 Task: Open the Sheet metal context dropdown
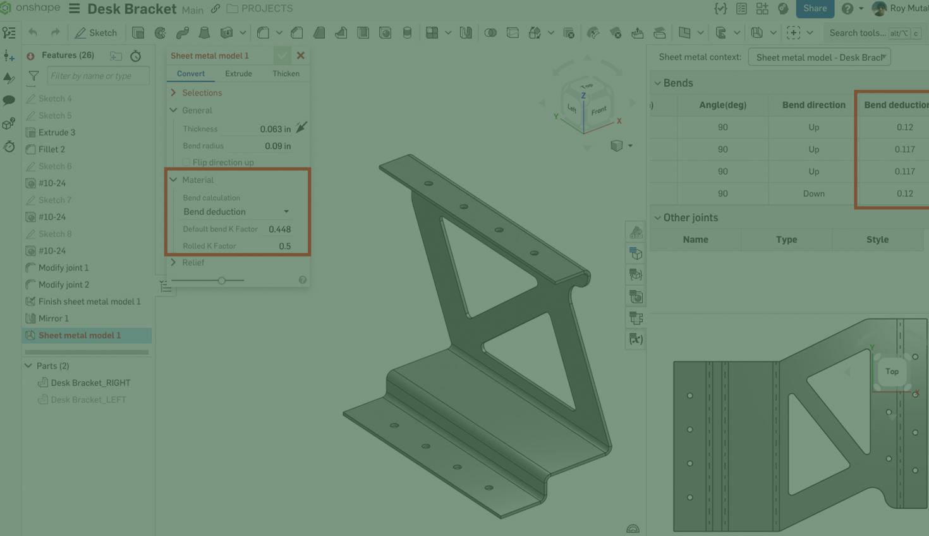pos(819,58)
